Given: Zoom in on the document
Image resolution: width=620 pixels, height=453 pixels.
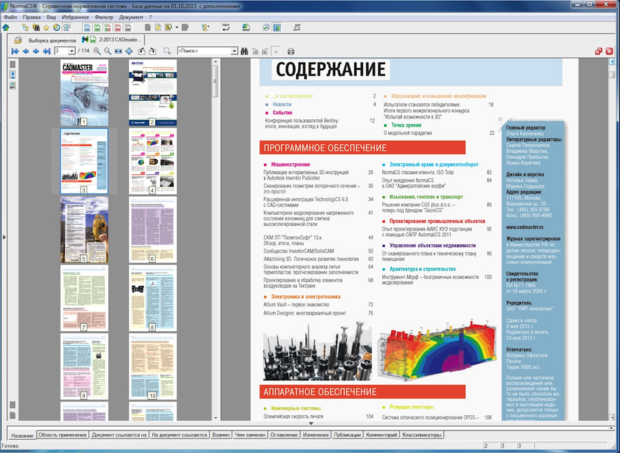Looking at the screenshot, I should coord(97,52).
